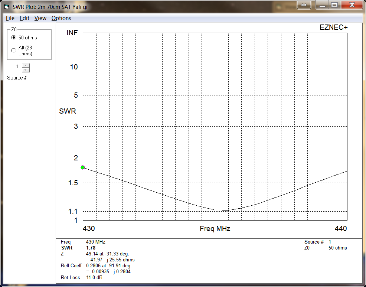Click the bold SWR 1.78 readout value
Image resolution: width=366 pixels, height=287 pixels.
tap(91, 248)
